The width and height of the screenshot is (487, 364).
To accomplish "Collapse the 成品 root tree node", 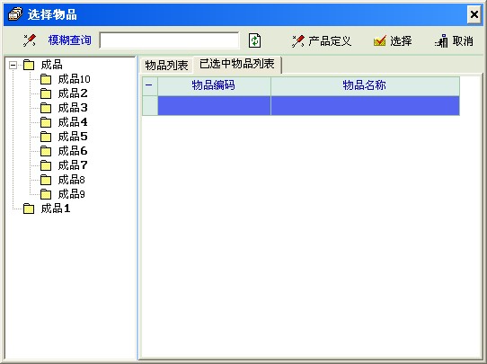I will [13, 65].
